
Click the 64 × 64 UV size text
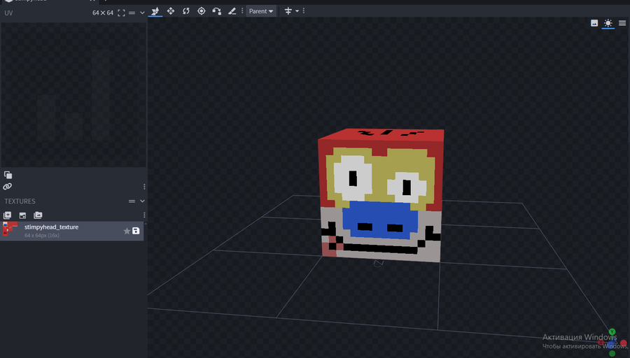click(x=103, y=13)
